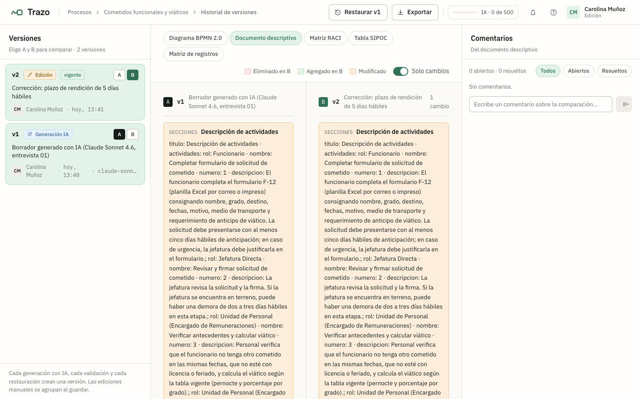The height and width of the screenshot is (399, 639).
Task: Select the Documento descriptivo tab
Action: (x=266, y=38)
